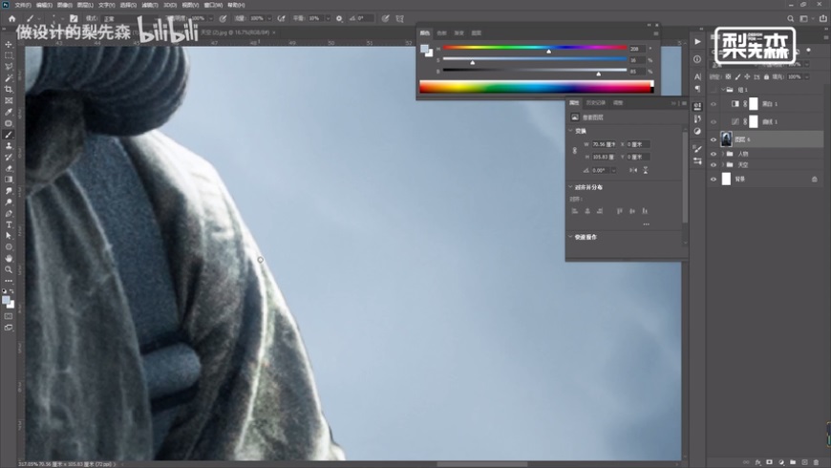The height and width of the screenshot is (468, 831).
Task: Click the Actions play panel icon
Action: [697, 42]
